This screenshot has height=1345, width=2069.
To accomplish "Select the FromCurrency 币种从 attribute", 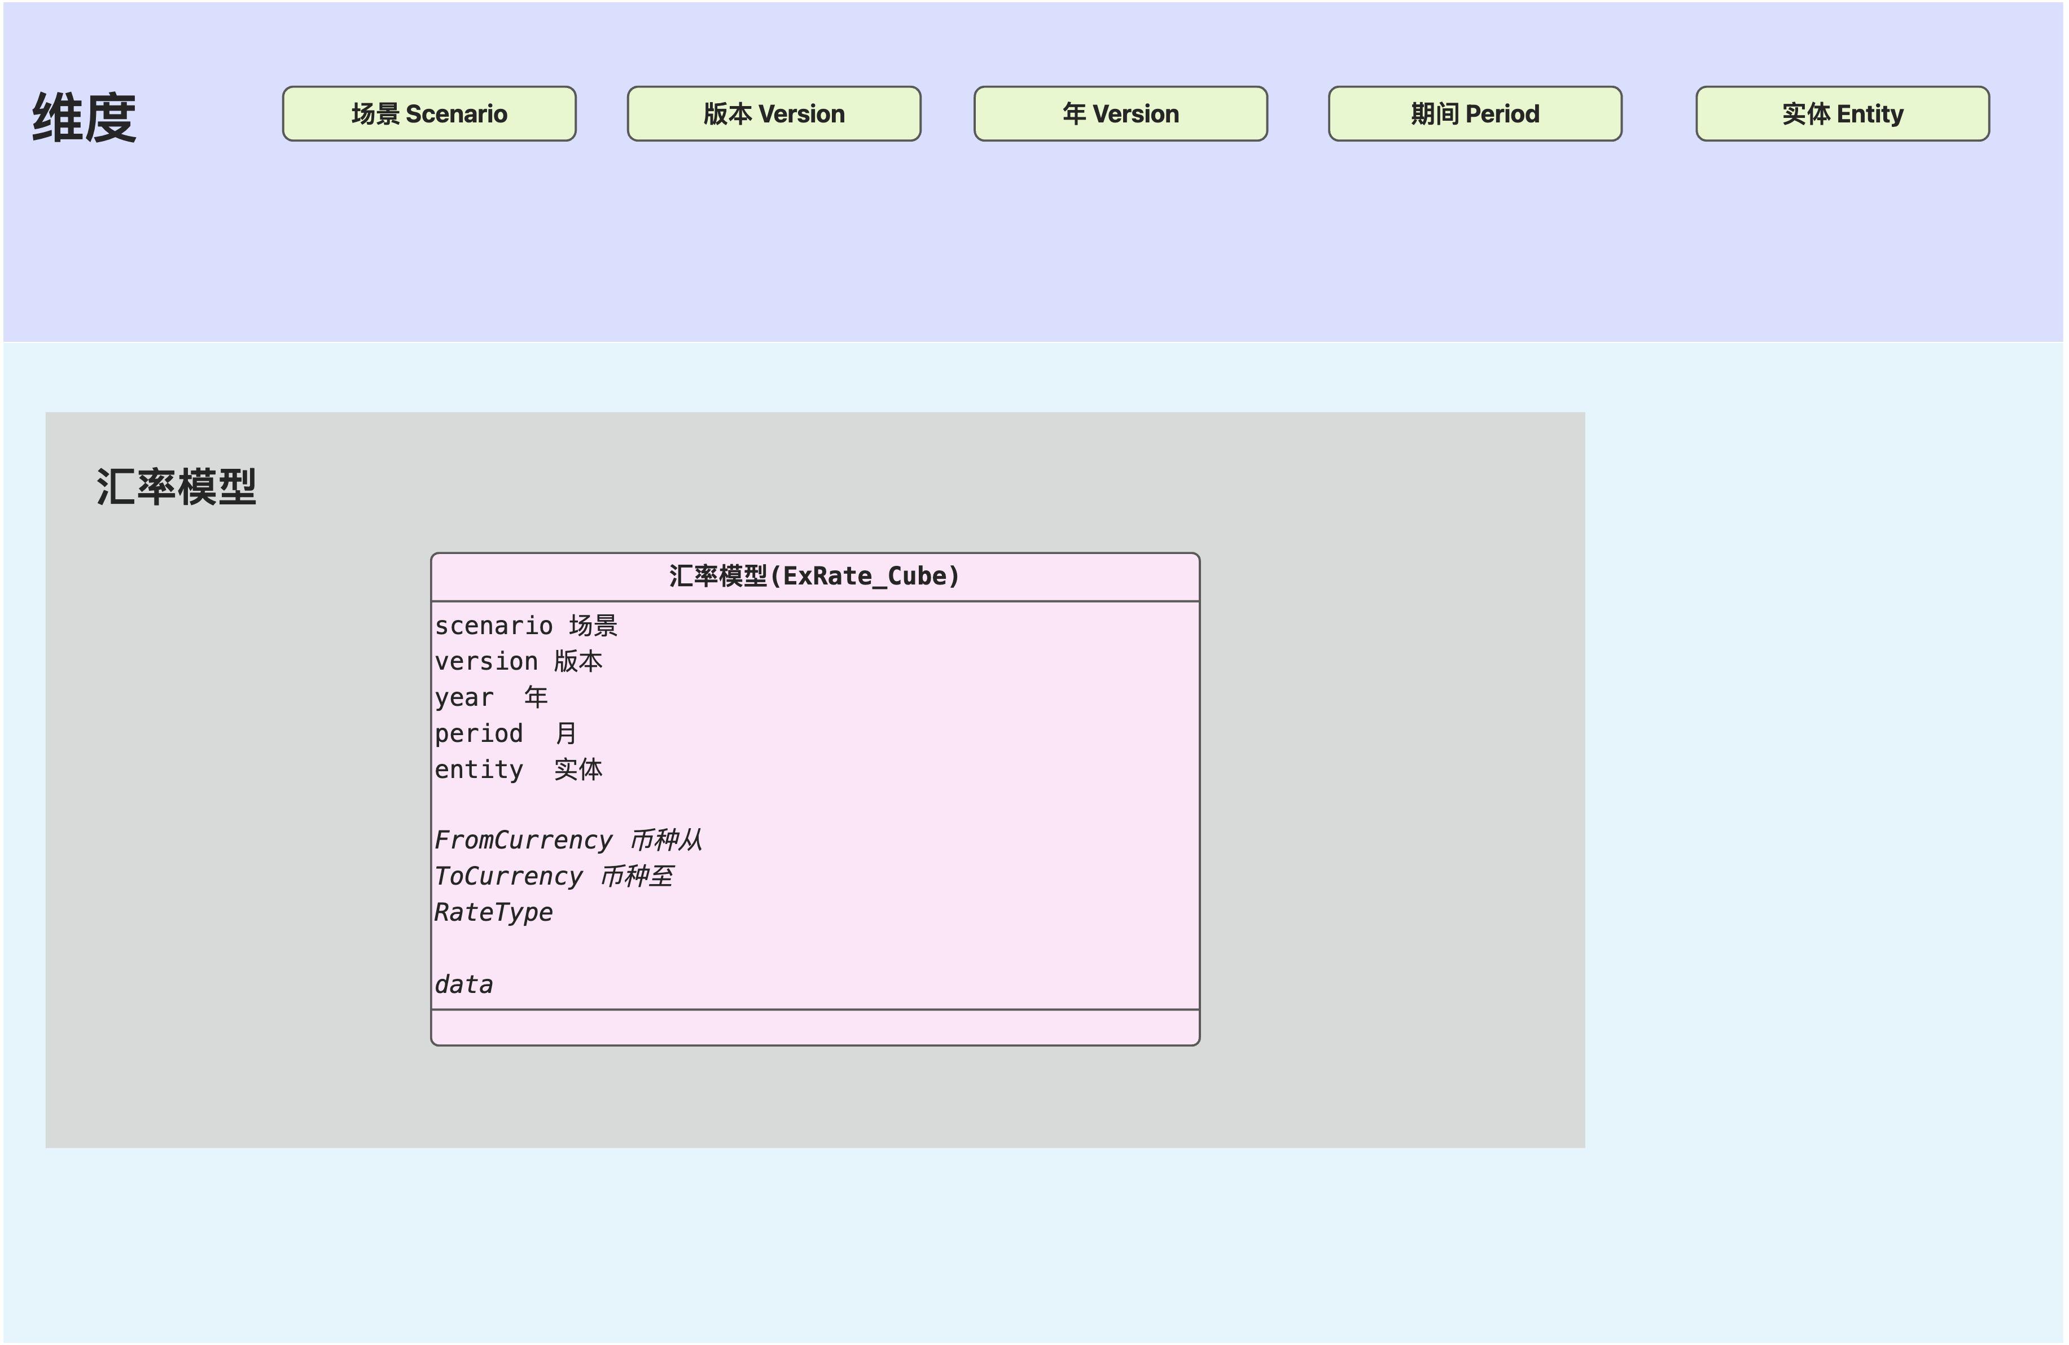I will (x=568, y=840).
